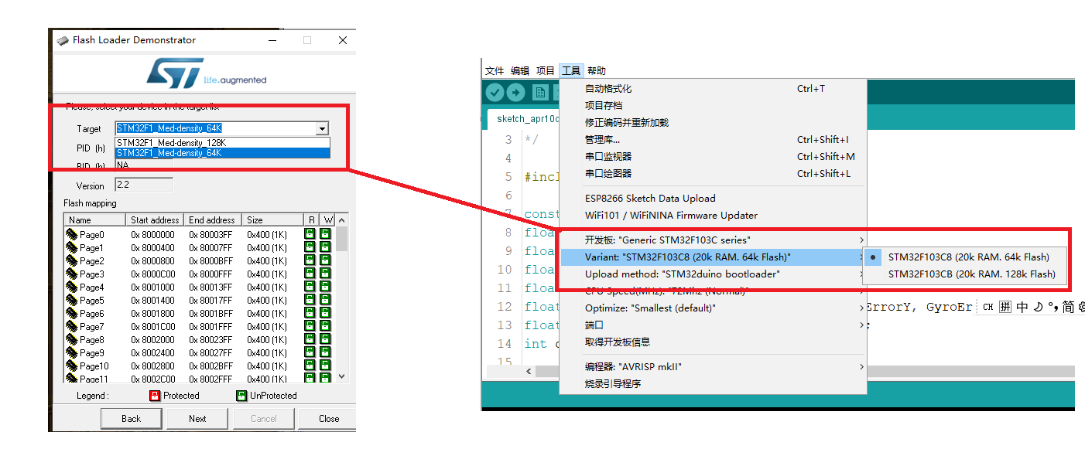Switch to the sketch_apr10 tab
The height and width of the screenshot is (466, 1085).
[x=523, y=119]
